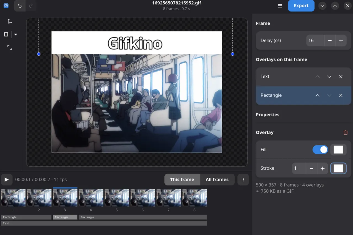Close the editor with the X button
Viewport: 353px width, 235px height.
pyautogui.click(x=348, y=6)
